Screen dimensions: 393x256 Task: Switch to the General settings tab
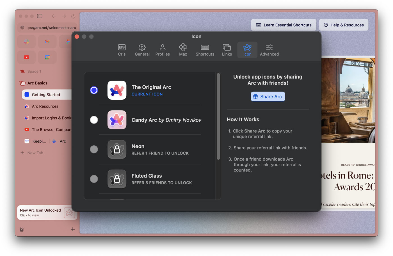tap(142, 50)
